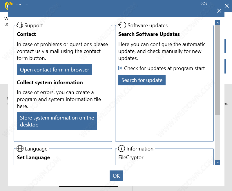Select the 'Contact' heading
232x191 pixels.
coord(26,34)
